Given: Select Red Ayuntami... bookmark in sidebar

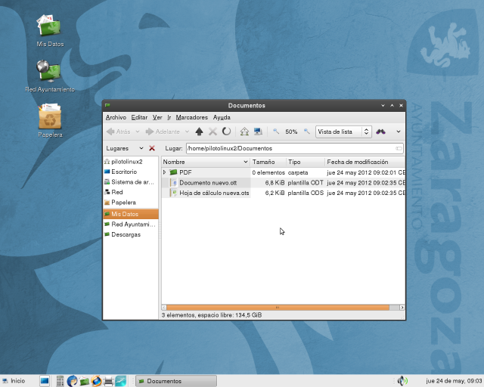Looking at the screenshot, I should pyautogui.click(x=130, y=224).
